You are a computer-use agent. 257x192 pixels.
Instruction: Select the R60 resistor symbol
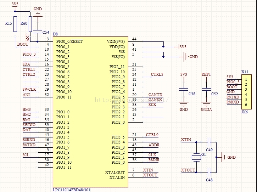tap(30, 24)
